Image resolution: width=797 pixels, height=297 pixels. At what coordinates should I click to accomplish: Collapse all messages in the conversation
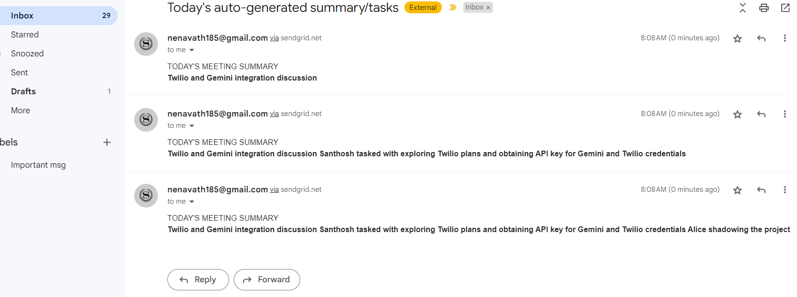[742, 8]
